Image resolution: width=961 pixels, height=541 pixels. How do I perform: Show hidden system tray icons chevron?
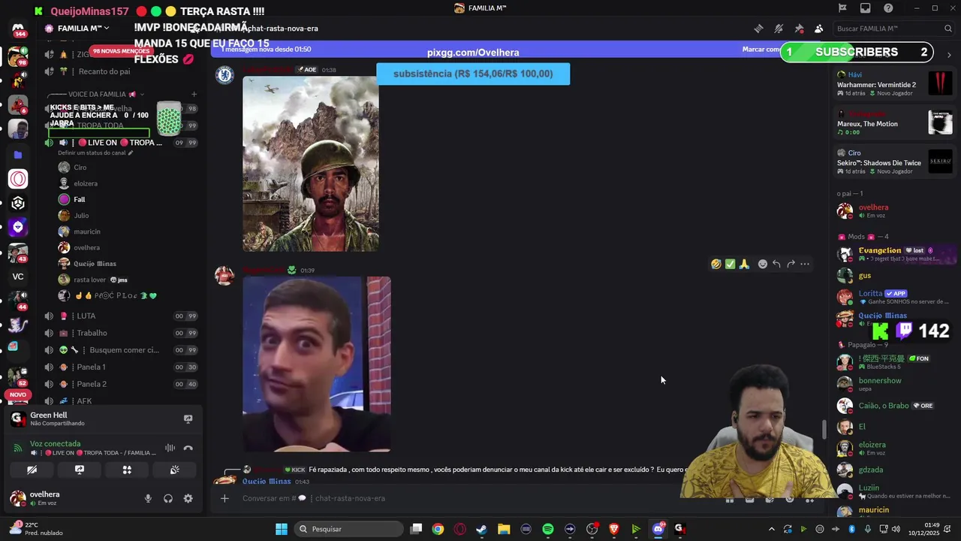pyautogui.click(x=771, y=529)
